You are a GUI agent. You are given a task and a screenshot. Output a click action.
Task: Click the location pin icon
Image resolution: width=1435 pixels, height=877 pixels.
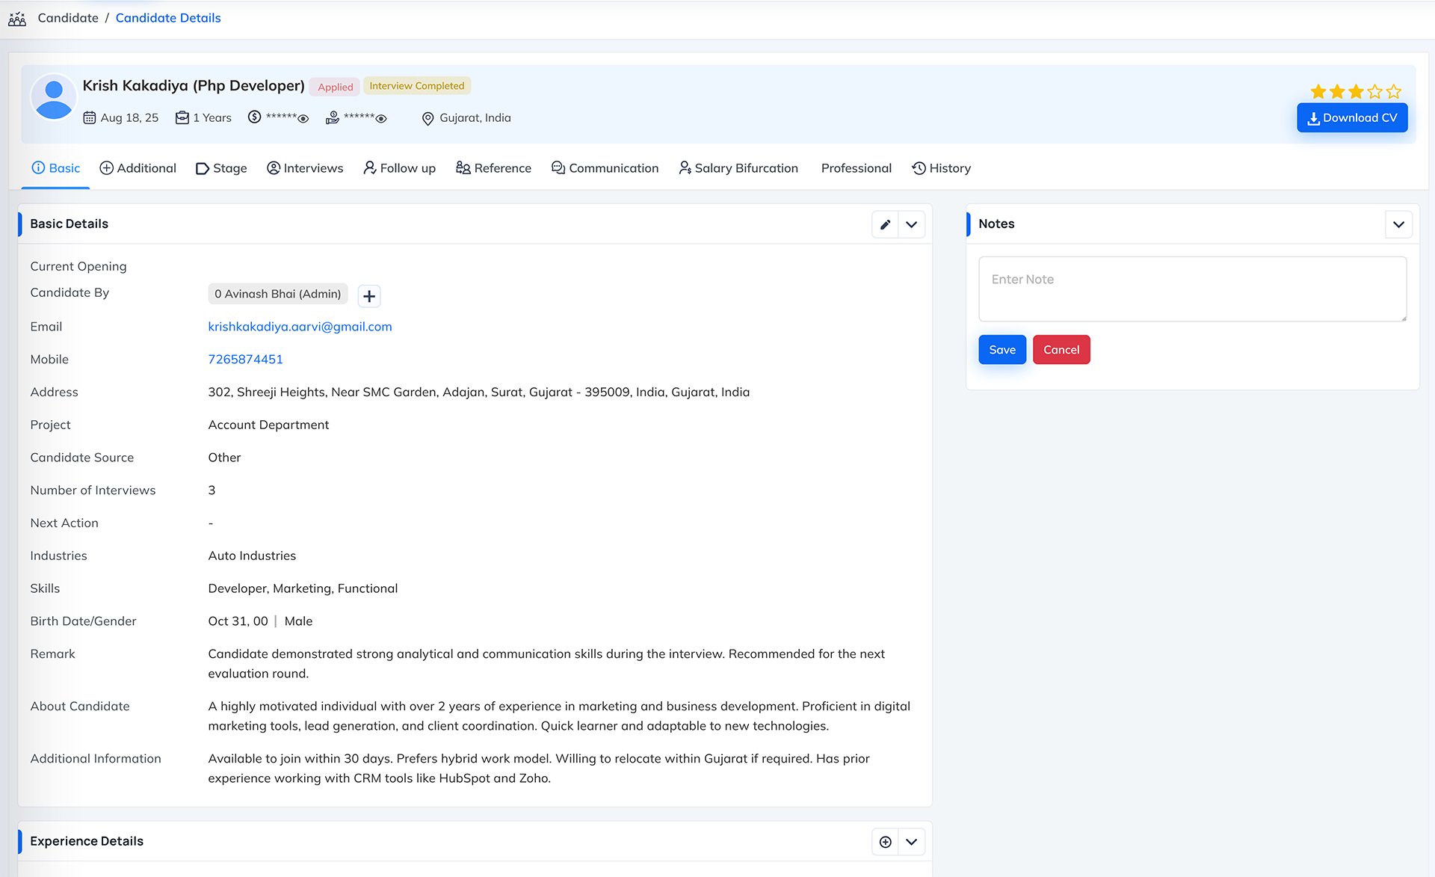coord(428,119)
